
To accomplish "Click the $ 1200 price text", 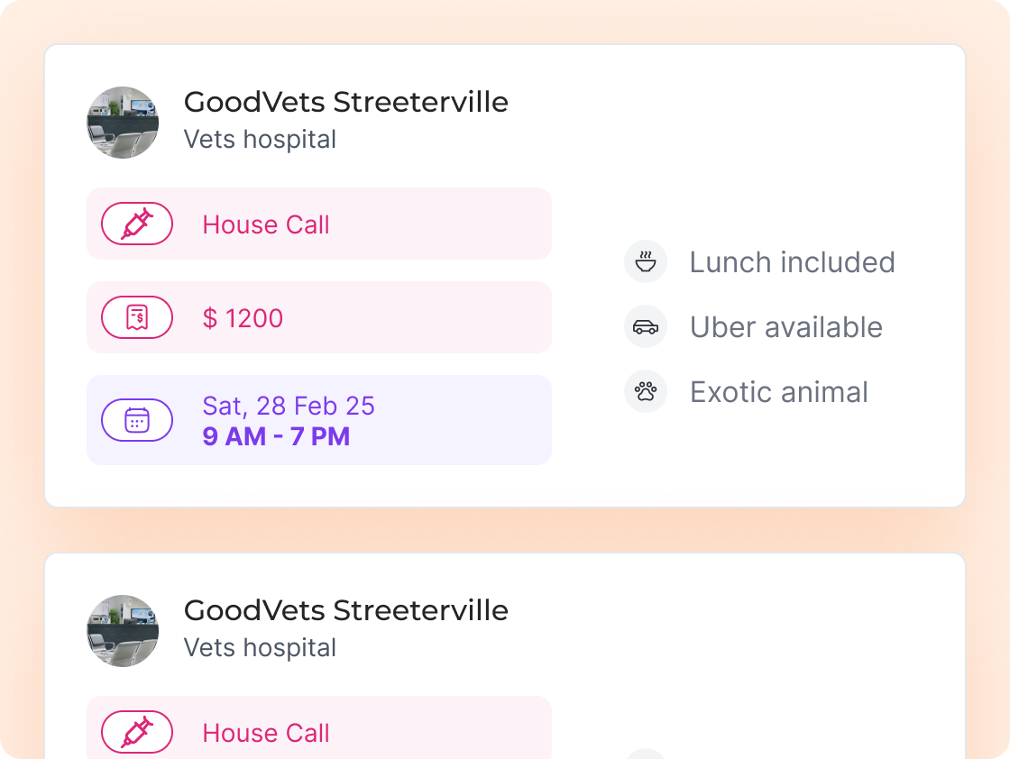I will (243, 318).
